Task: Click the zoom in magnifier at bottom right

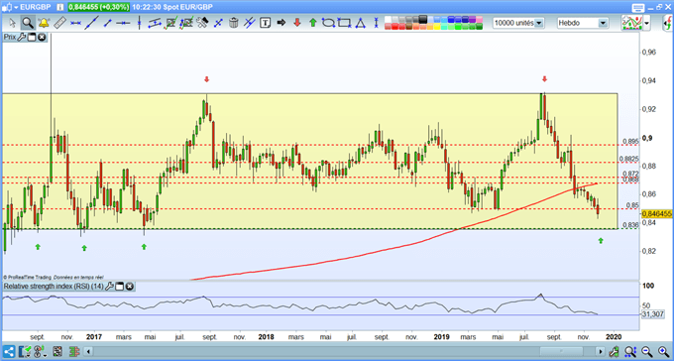Action: (x=663, y=351)
